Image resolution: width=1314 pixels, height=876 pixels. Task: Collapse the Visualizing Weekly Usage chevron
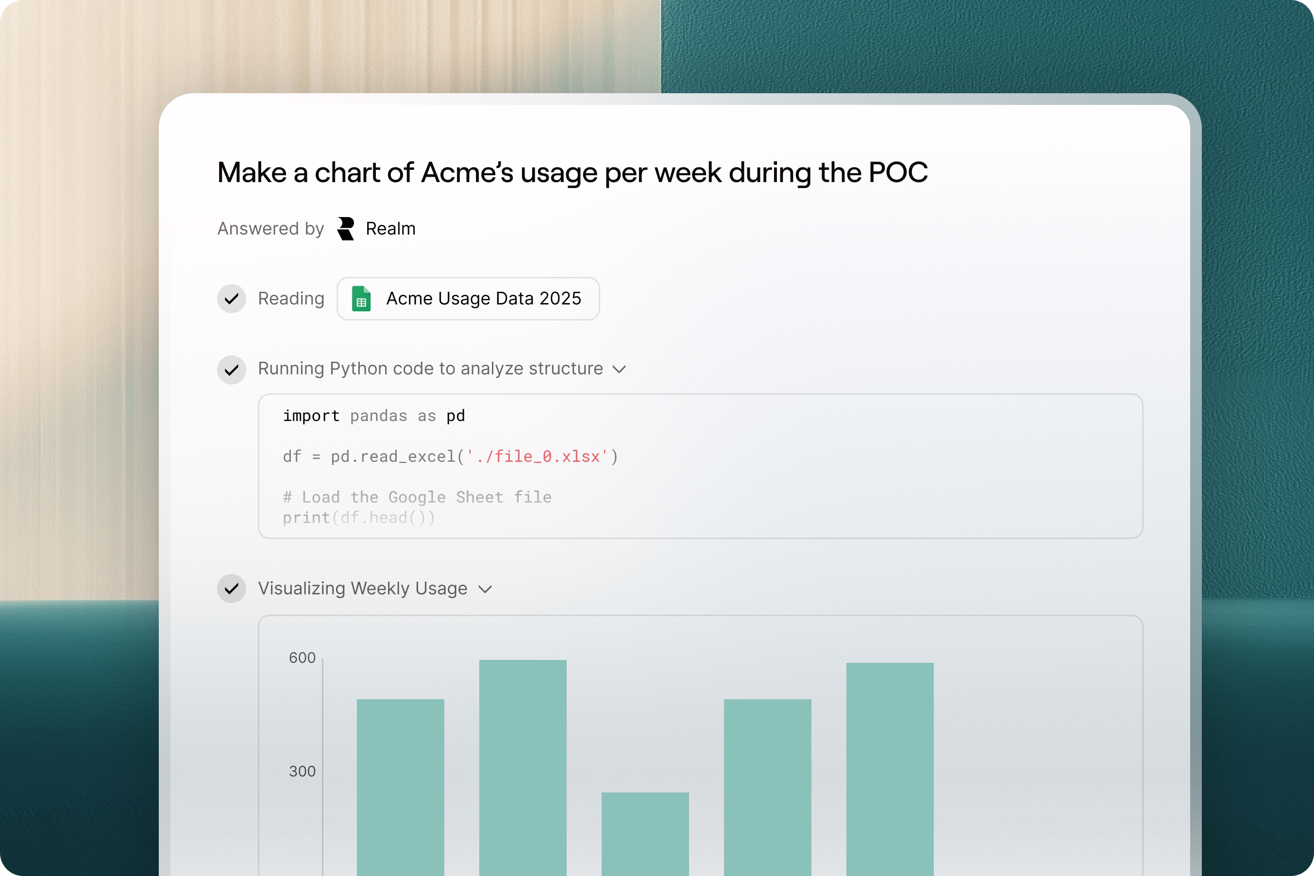[x=485, y=589]
